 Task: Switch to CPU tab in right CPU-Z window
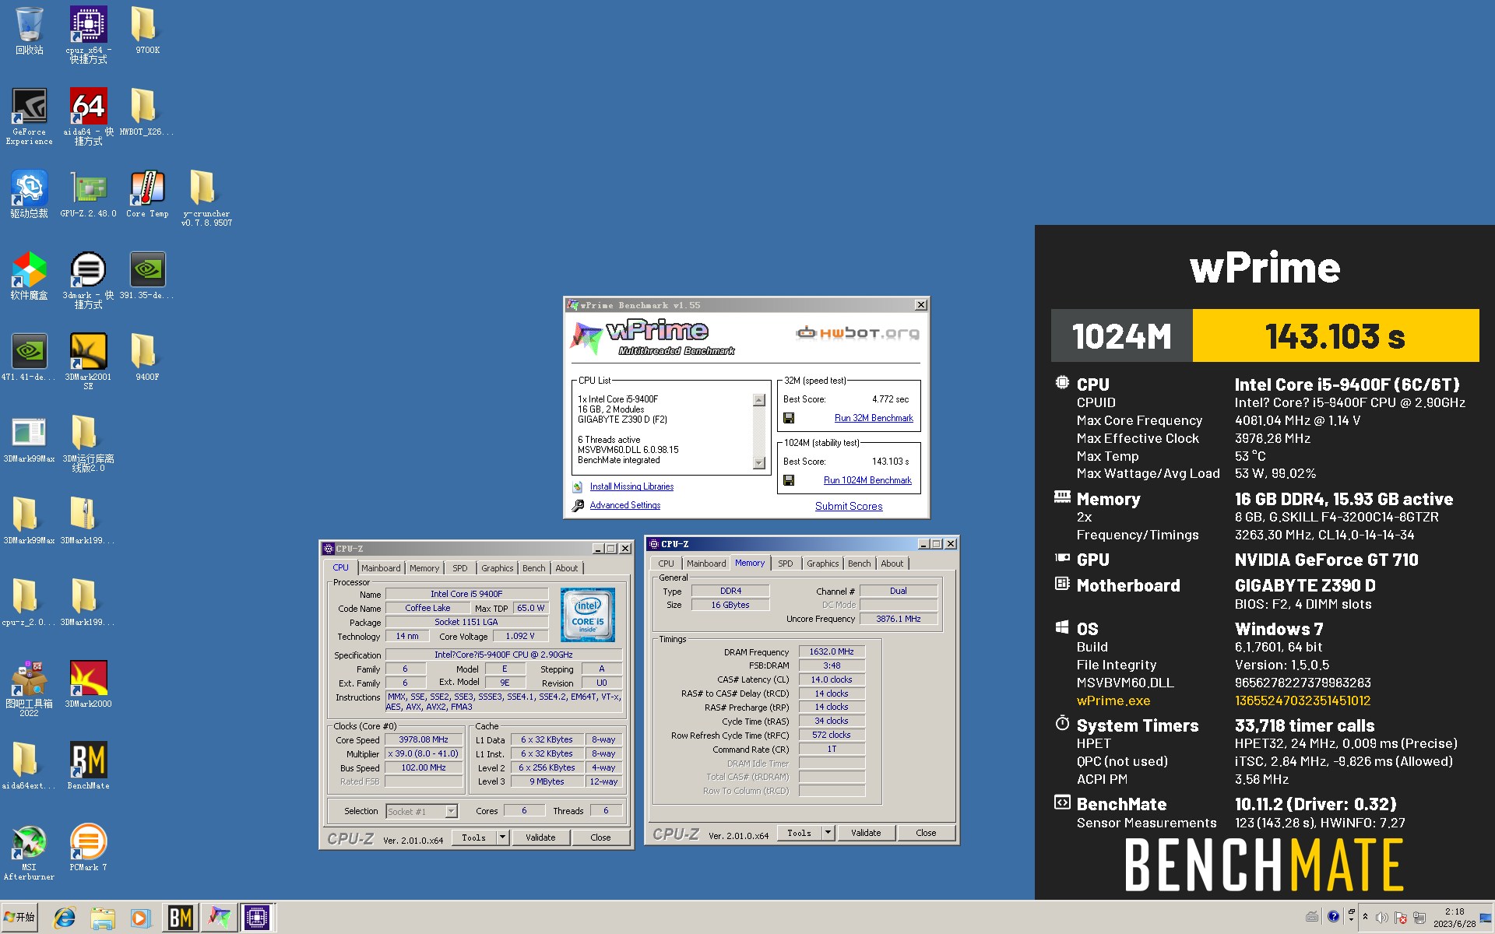(x=666, y=564)
